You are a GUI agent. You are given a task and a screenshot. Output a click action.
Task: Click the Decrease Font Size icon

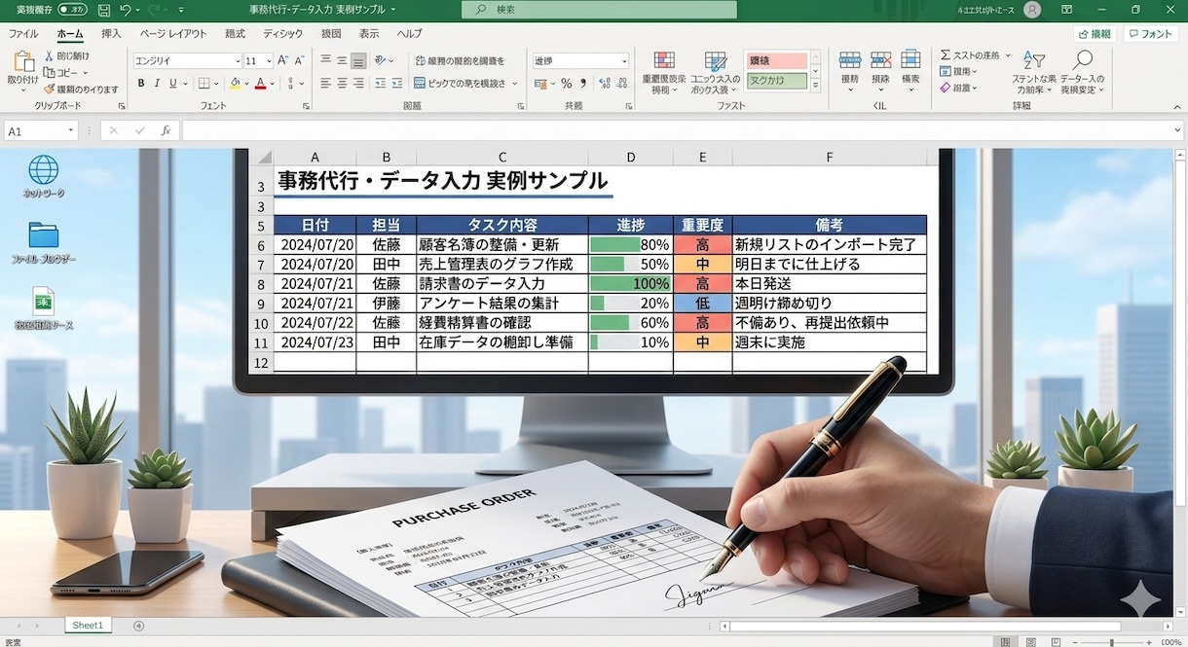pyautogui.click(x=300, y=60)
